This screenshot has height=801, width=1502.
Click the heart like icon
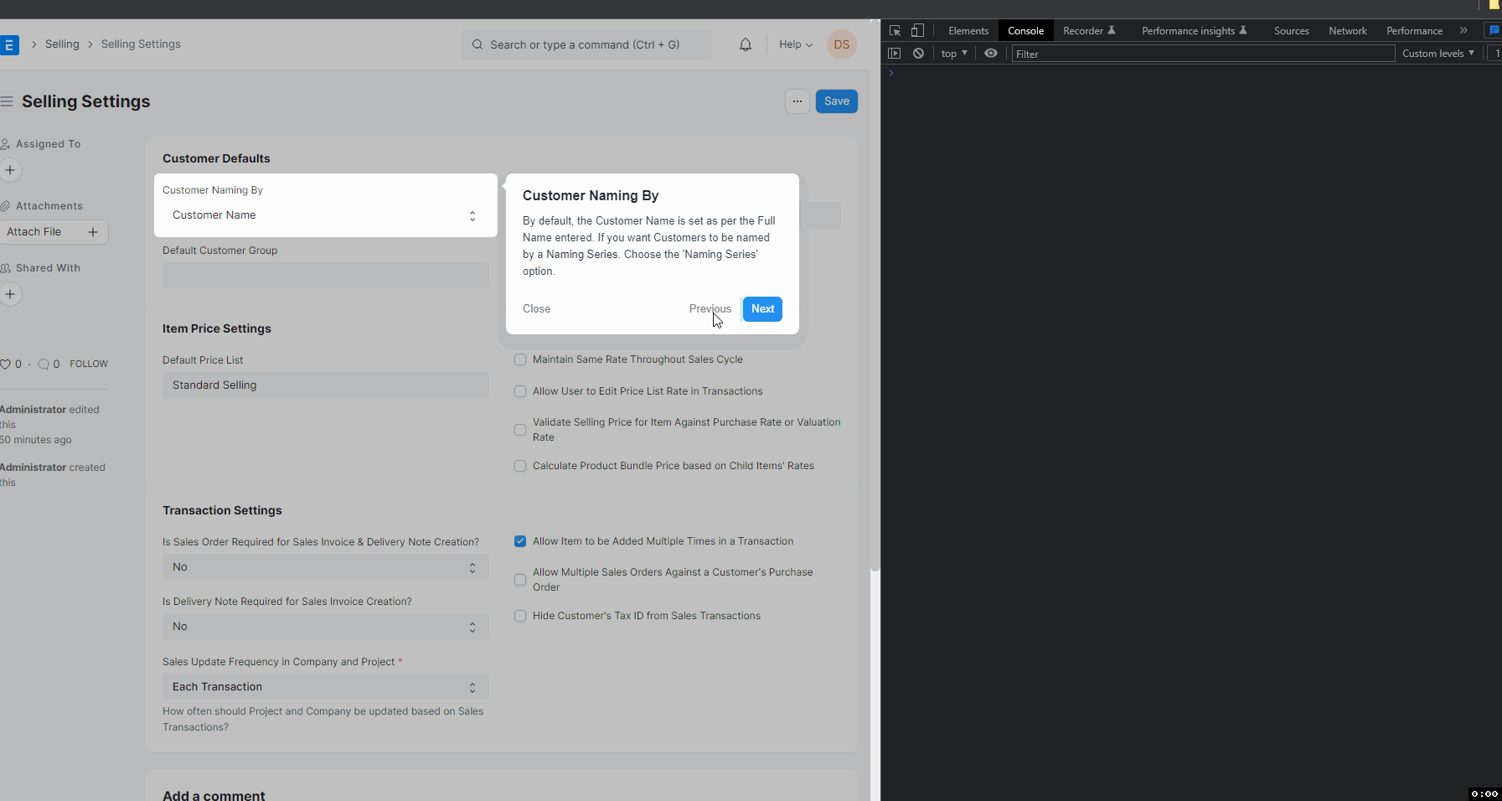pyautogui.click(x=6, y=364)
